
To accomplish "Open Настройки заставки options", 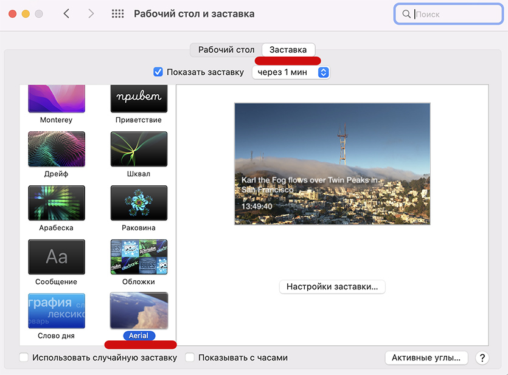I will pos(332,287).
